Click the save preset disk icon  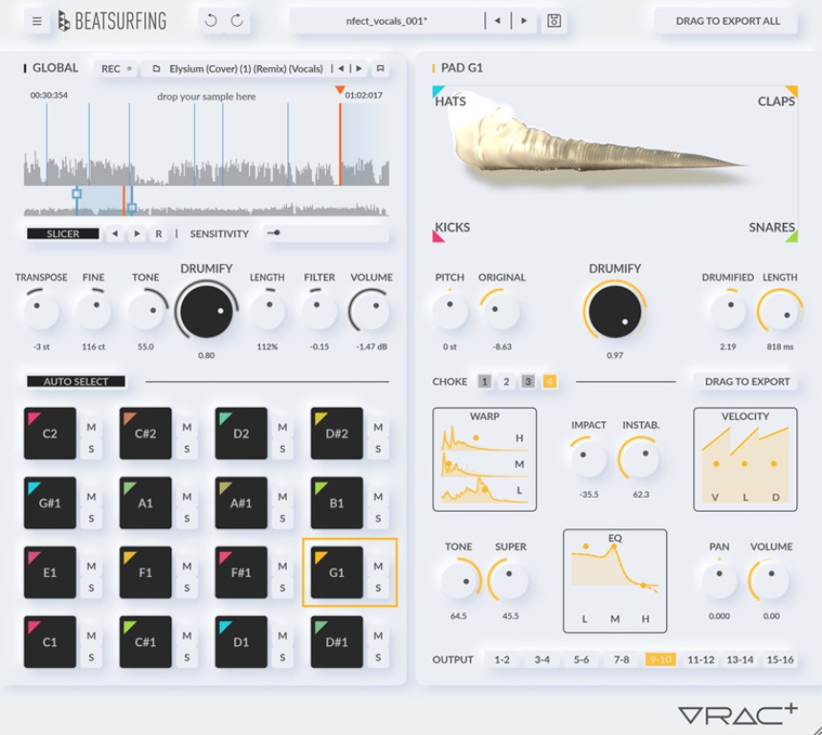point(554,21)
